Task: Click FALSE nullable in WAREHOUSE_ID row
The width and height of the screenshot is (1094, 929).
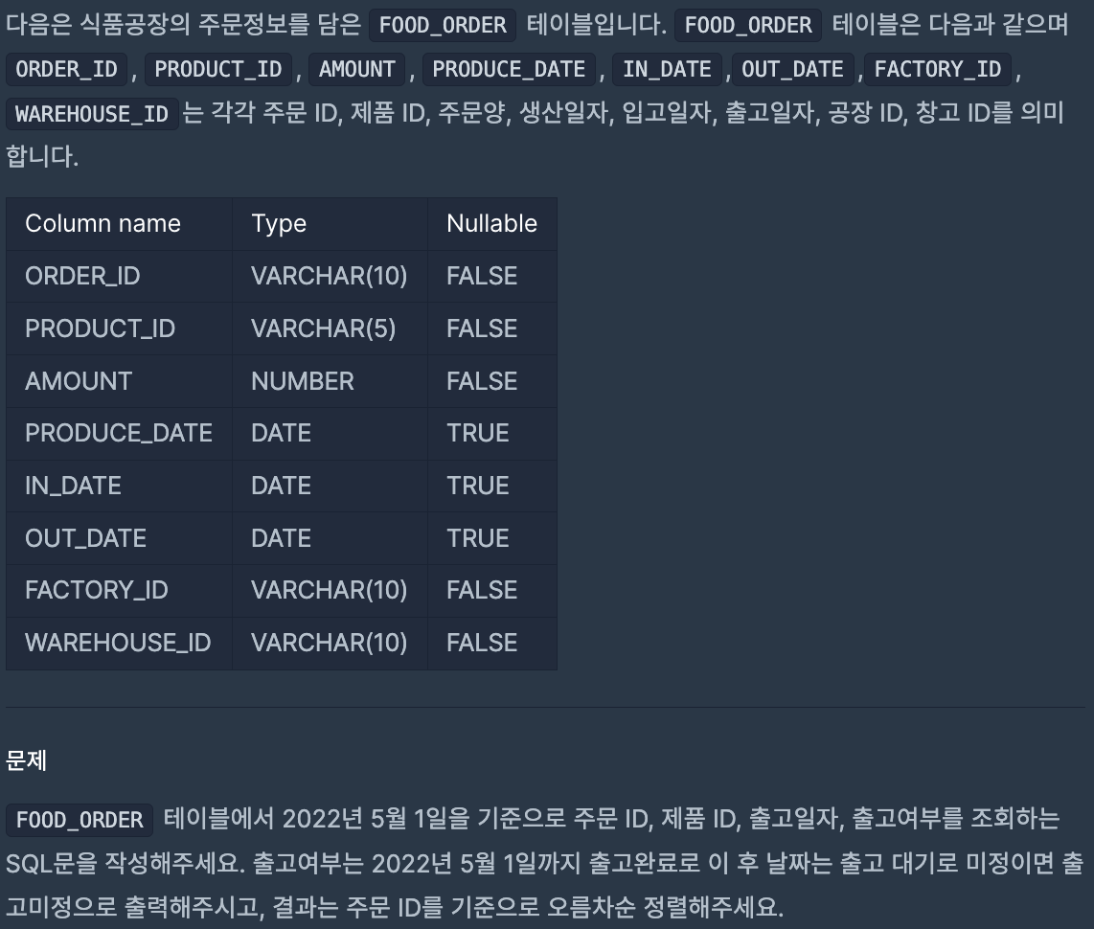Action: coord(491,643)
